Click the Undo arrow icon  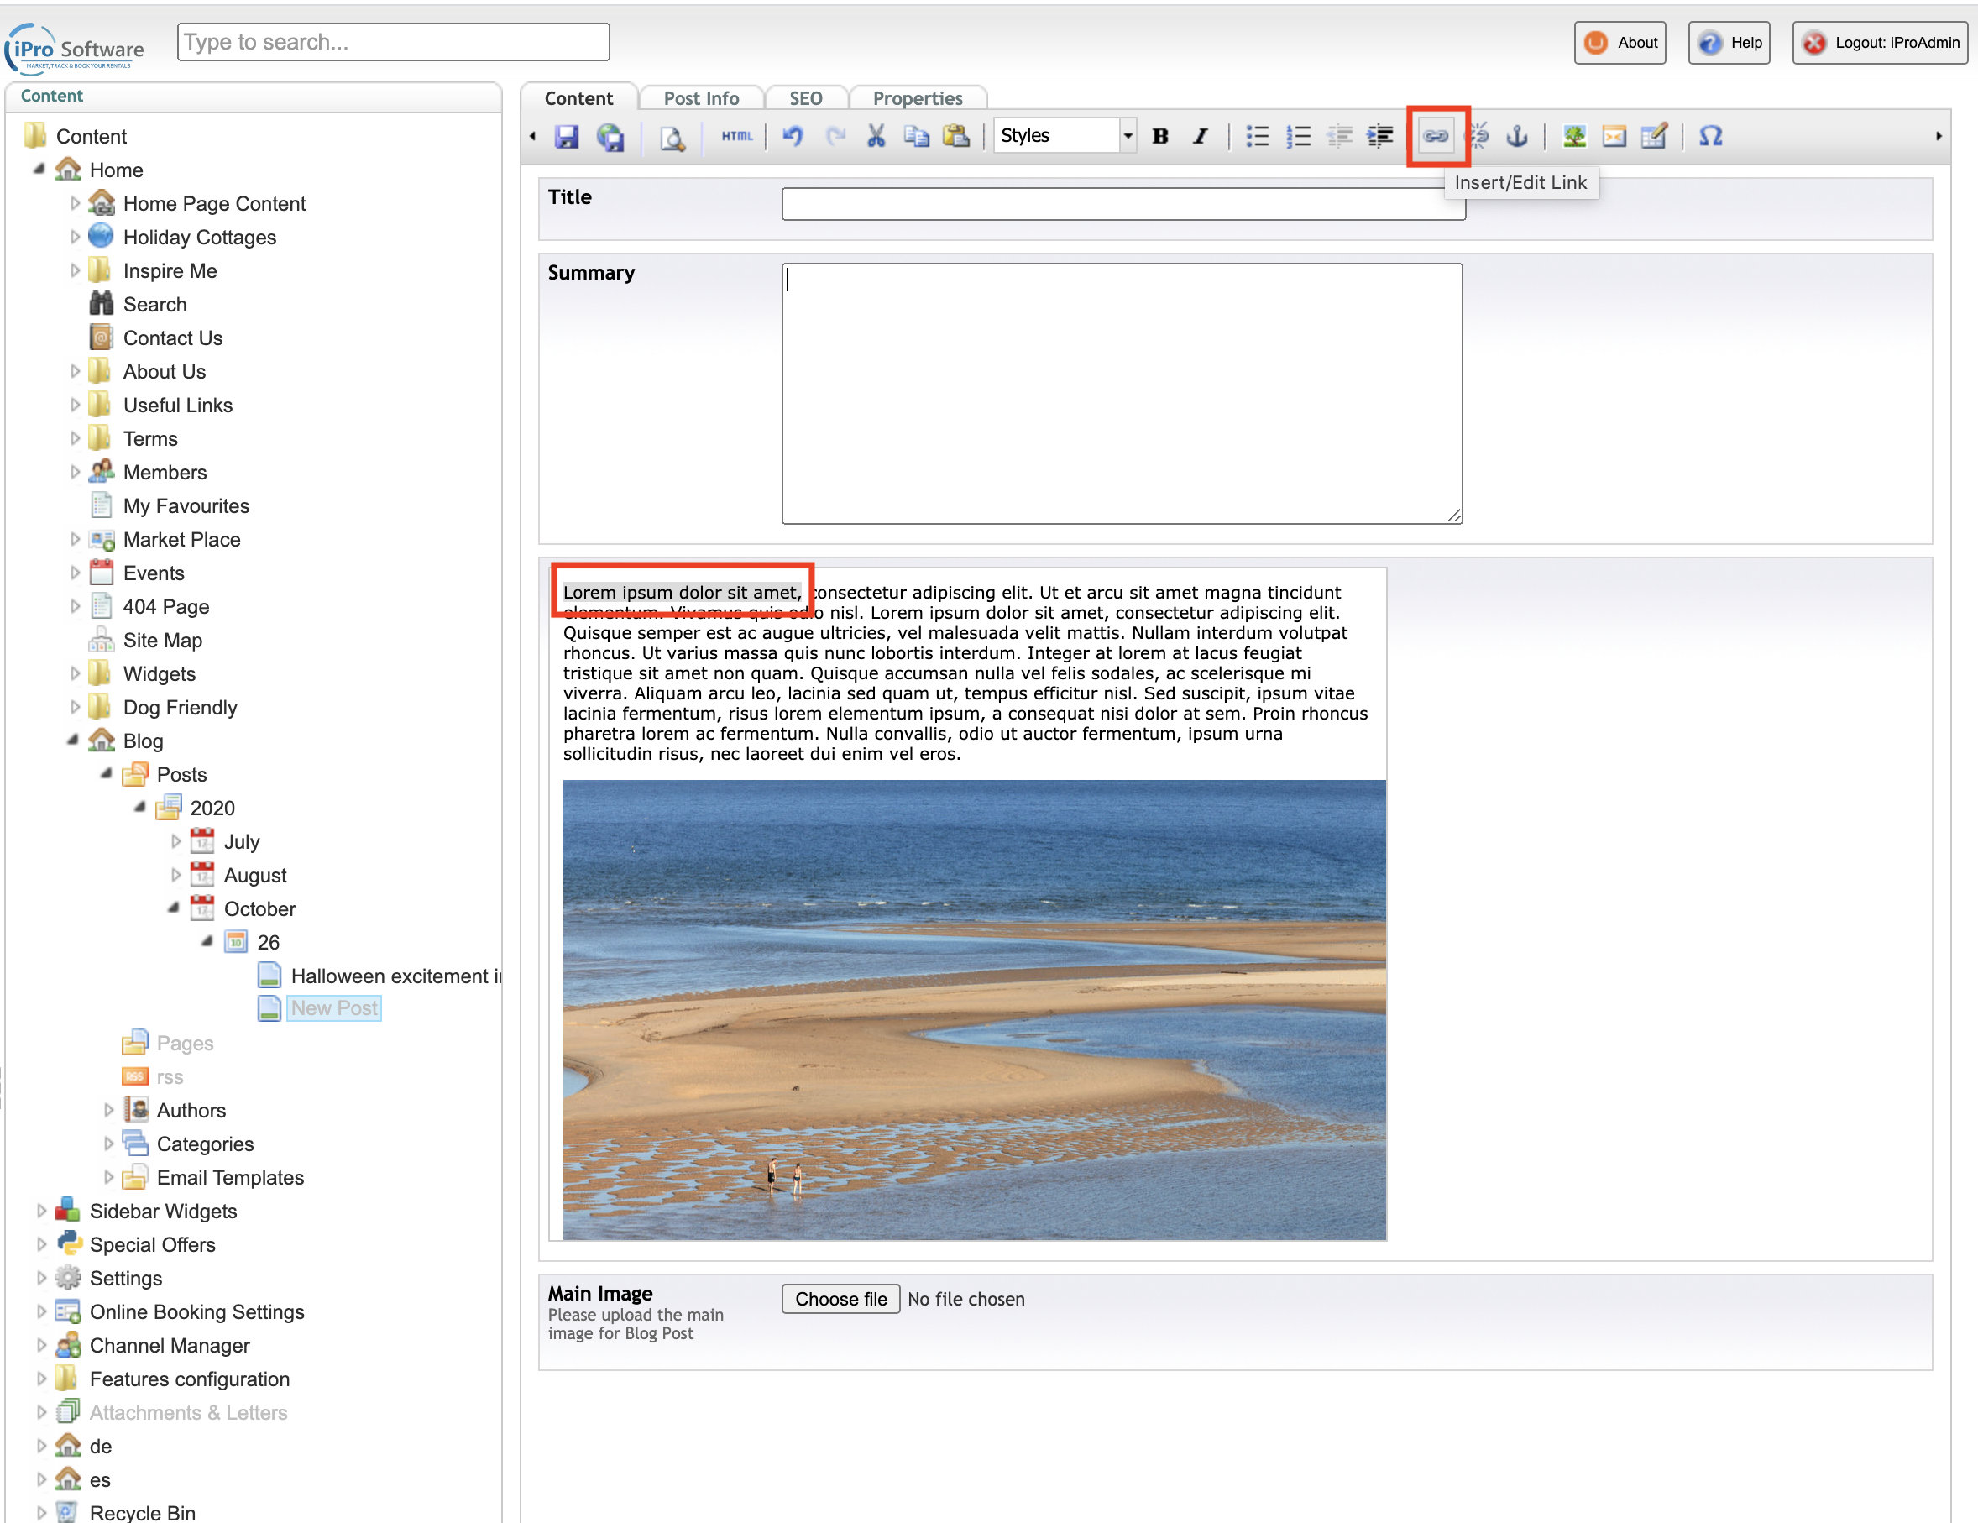coord(793,136)
